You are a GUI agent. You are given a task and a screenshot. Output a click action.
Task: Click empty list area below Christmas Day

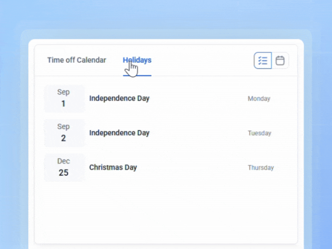(x=166, y=212)
